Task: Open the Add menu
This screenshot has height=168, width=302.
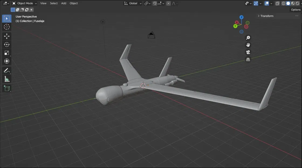Action: click(x=64, y=3)
